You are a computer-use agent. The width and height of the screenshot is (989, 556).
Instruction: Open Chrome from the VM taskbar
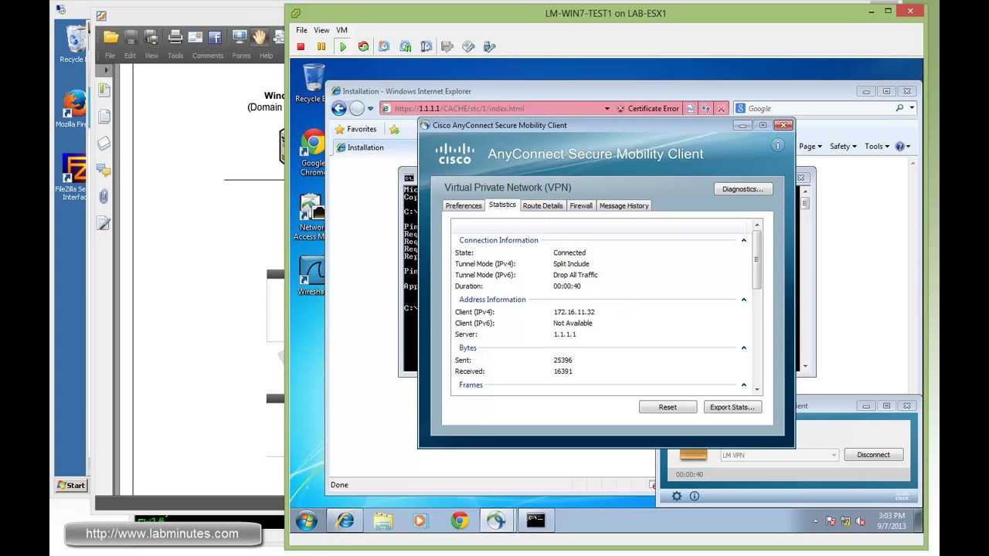coord(460,520)
